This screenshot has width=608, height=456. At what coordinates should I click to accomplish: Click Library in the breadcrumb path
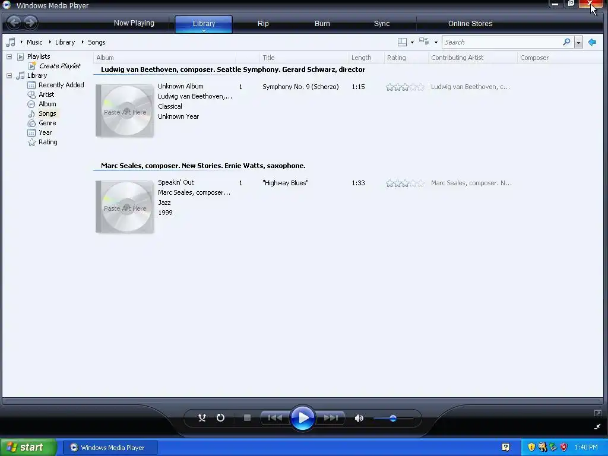pos(65,42)
